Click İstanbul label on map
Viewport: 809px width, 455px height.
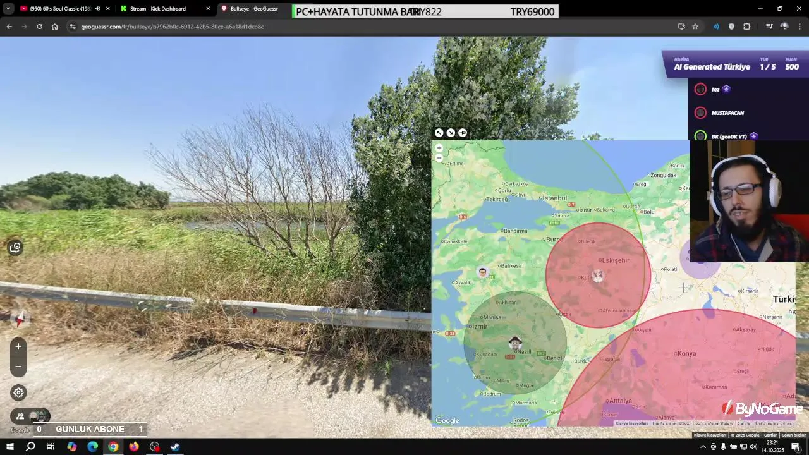click(555, 198)
